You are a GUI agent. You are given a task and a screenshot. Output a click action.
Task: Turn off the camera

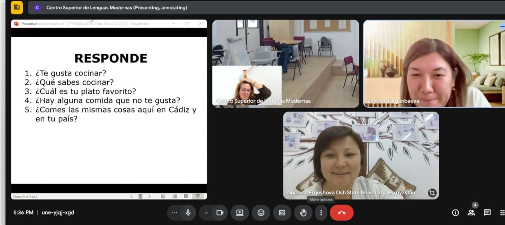pyautogui.click(x=220, y=213)
